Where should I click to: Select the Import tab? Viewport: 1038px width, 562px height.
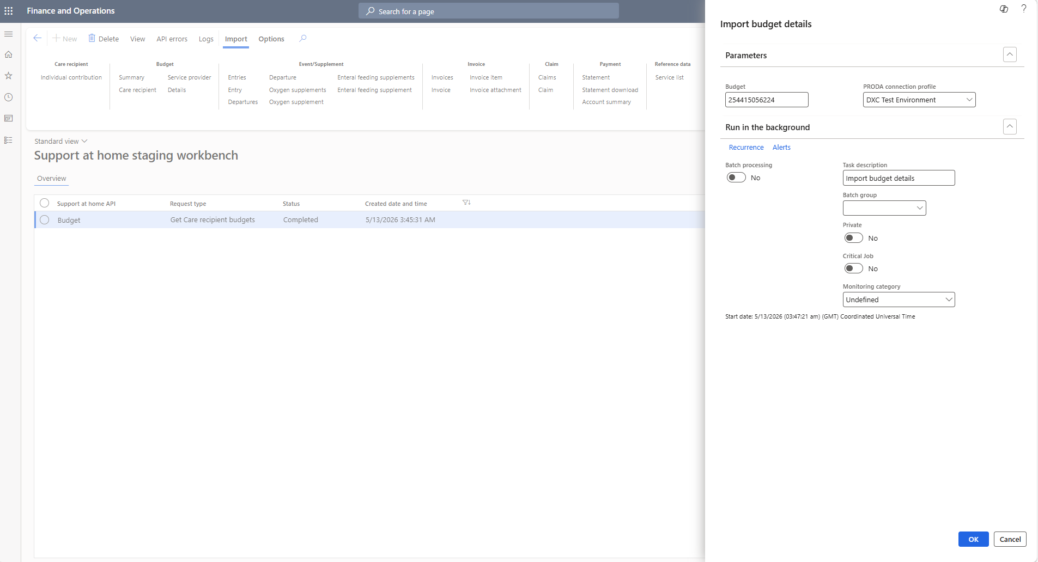[x=236, y=39]
